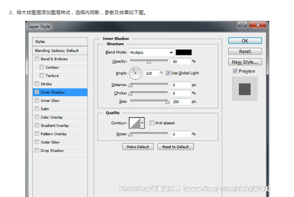294x197 pixels.
Task: Click the angle dial control
Action: point(135,73)
